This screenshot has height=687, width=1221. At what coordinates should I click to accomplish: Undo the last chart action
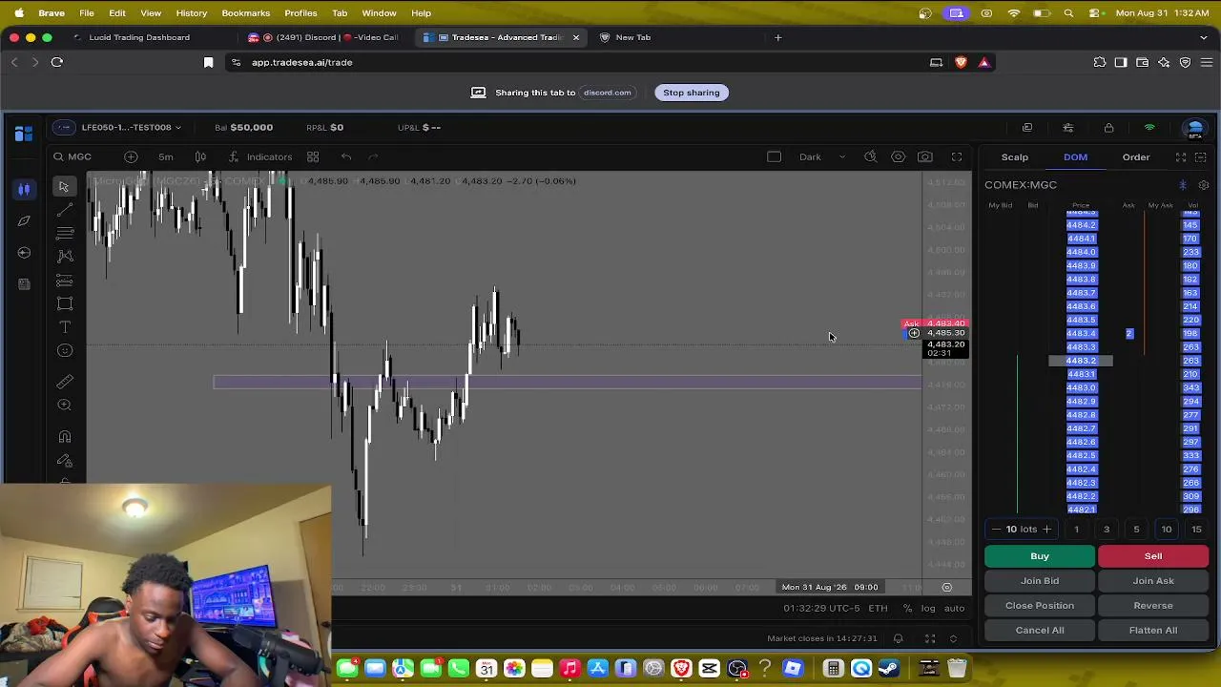(x=346, y=156)
